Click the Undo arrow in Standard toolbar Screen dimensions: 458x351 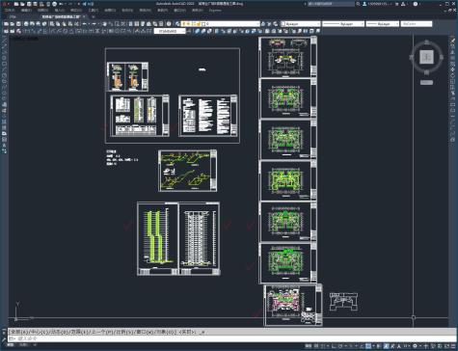point(84,24)
